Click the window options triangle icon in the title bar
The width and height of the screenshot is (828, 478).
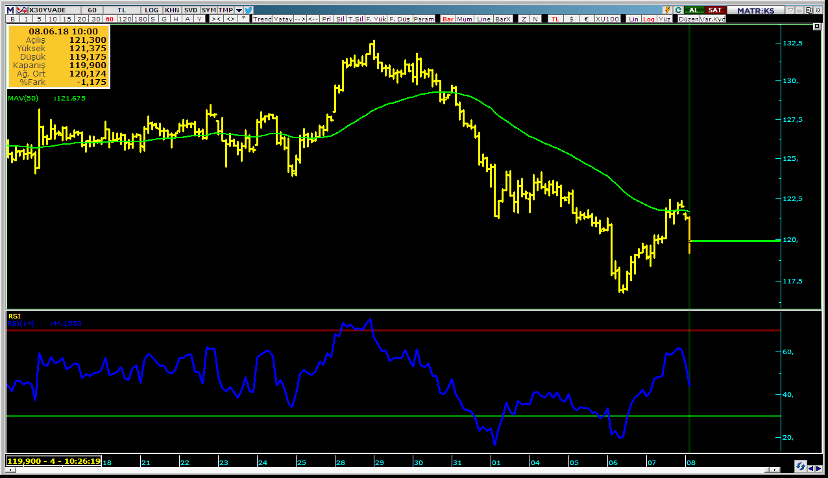[791, 10]
